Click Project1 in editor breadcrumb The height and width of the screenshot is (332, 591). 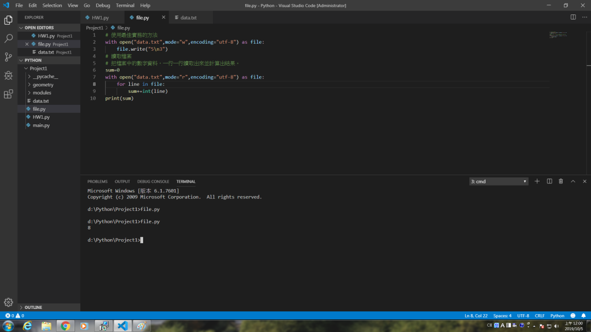94,28
